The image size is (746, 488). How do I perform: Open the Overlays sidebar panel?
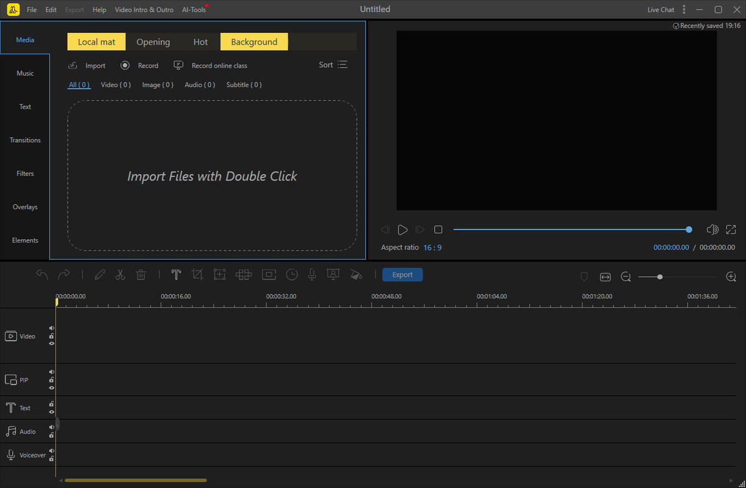(25, 207)
